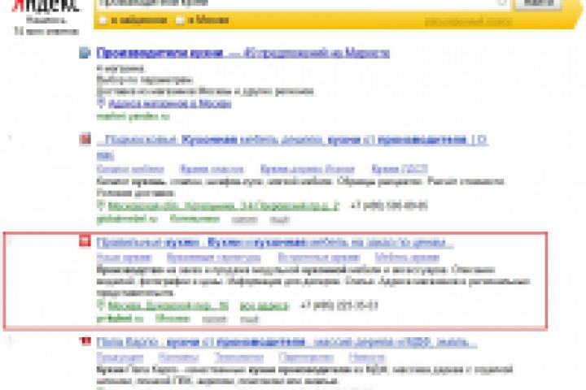Open the 'Встроенные кухни' sitelink

319,258
